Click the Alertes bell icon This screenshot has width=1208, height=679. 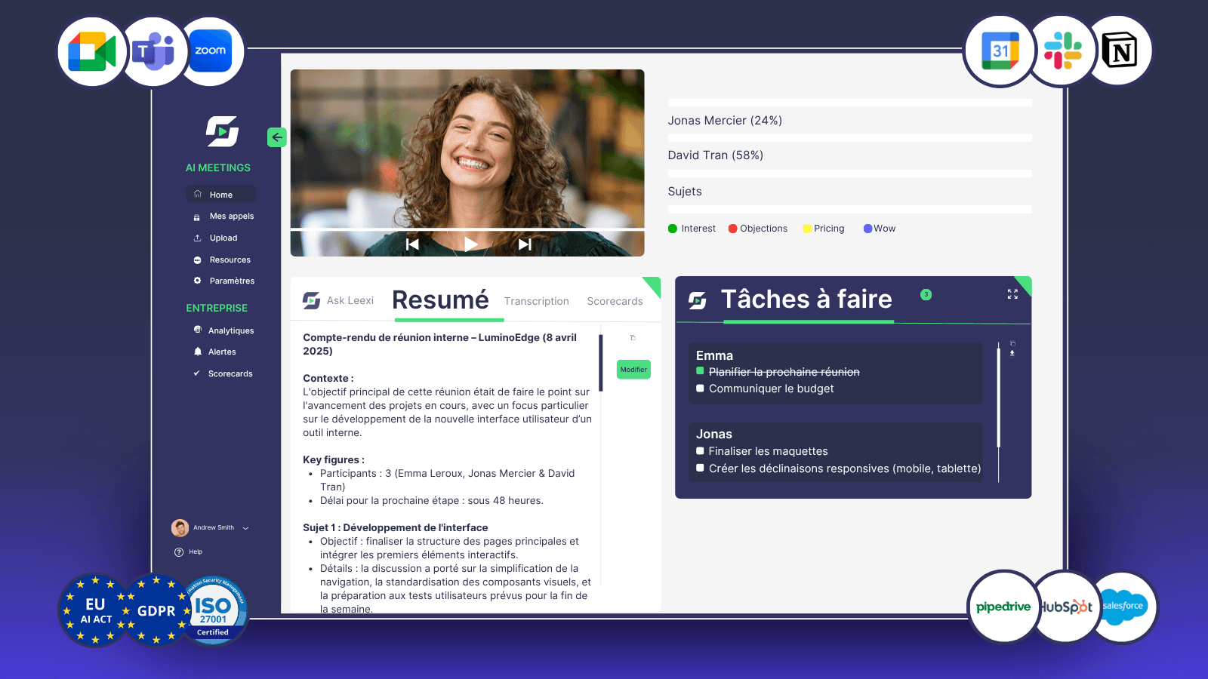[x=198, y=352]
